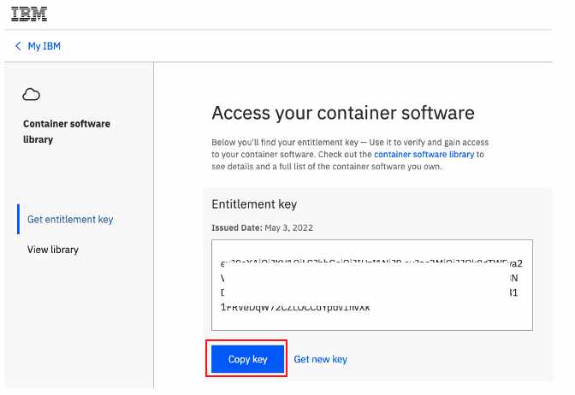Click the top-right characters of the key text
575x395 pixels.
click(515, 263)
